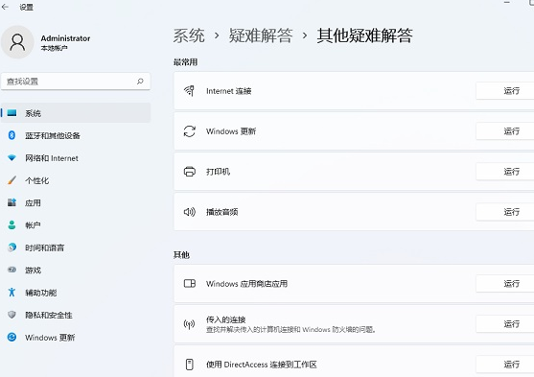This screenshot has height=377, width=534.
Task: Click 使用 DirectAccess 连接到工作区 label
Action: pyautogui.click(x=261, y=365)
